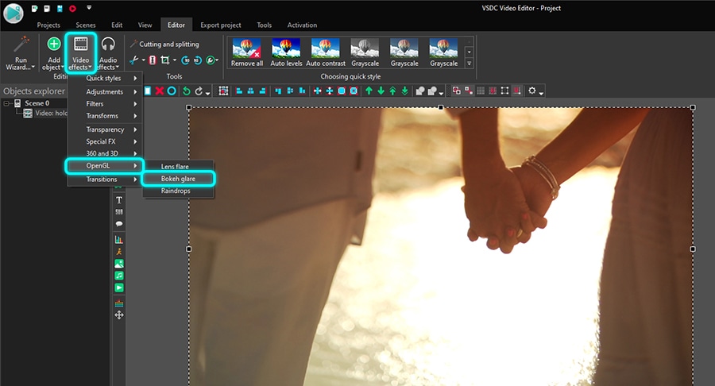Open the Quick styles submenu
Screen dimensions: 715x386
(x=106, y=79)
